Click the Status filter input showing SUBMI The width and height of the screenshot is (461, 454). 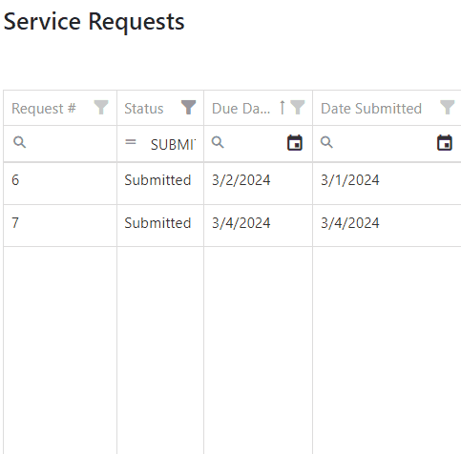pyautogui.click(x=174, y=145)
